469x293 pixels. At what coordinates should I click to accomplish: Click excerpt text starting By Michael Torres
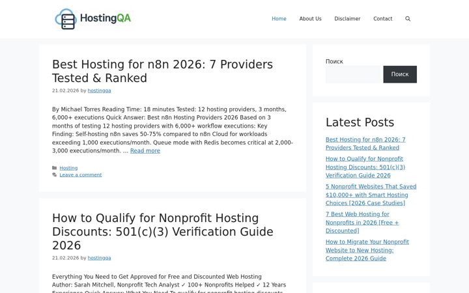(173, 130)
